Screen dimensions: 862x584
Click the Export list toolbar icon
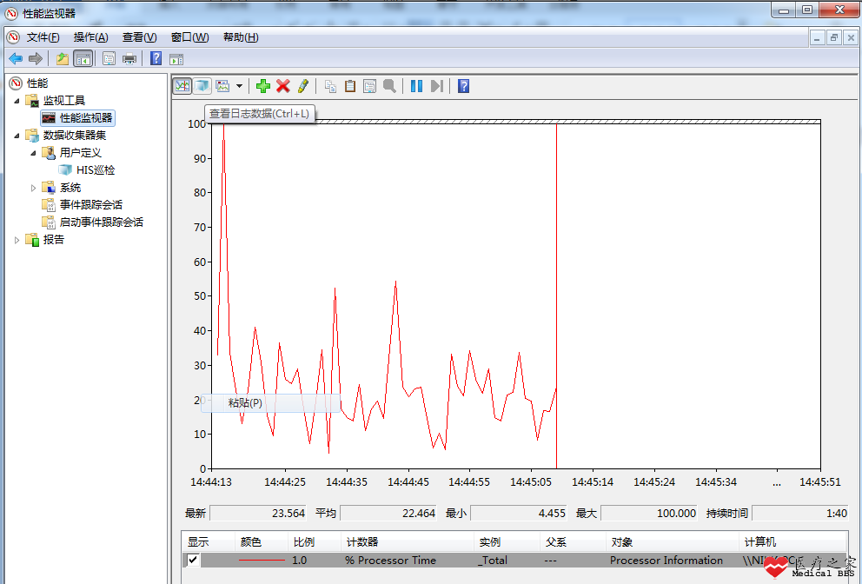109,58
